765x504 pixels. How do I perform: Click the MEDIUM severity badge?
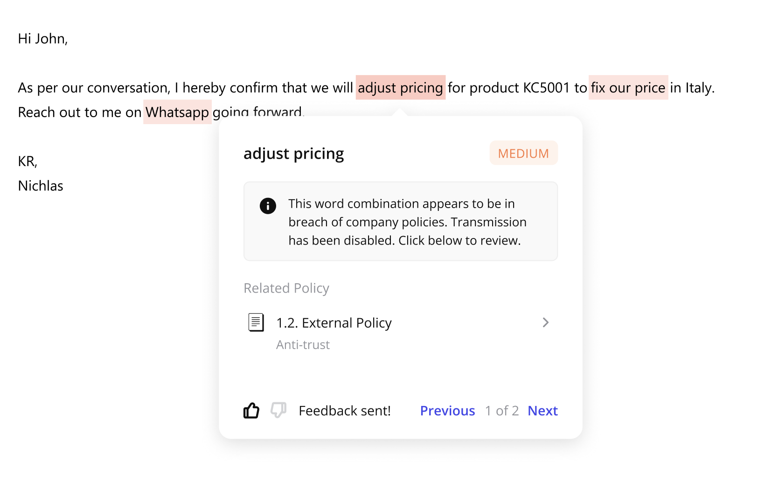point(523,153)
